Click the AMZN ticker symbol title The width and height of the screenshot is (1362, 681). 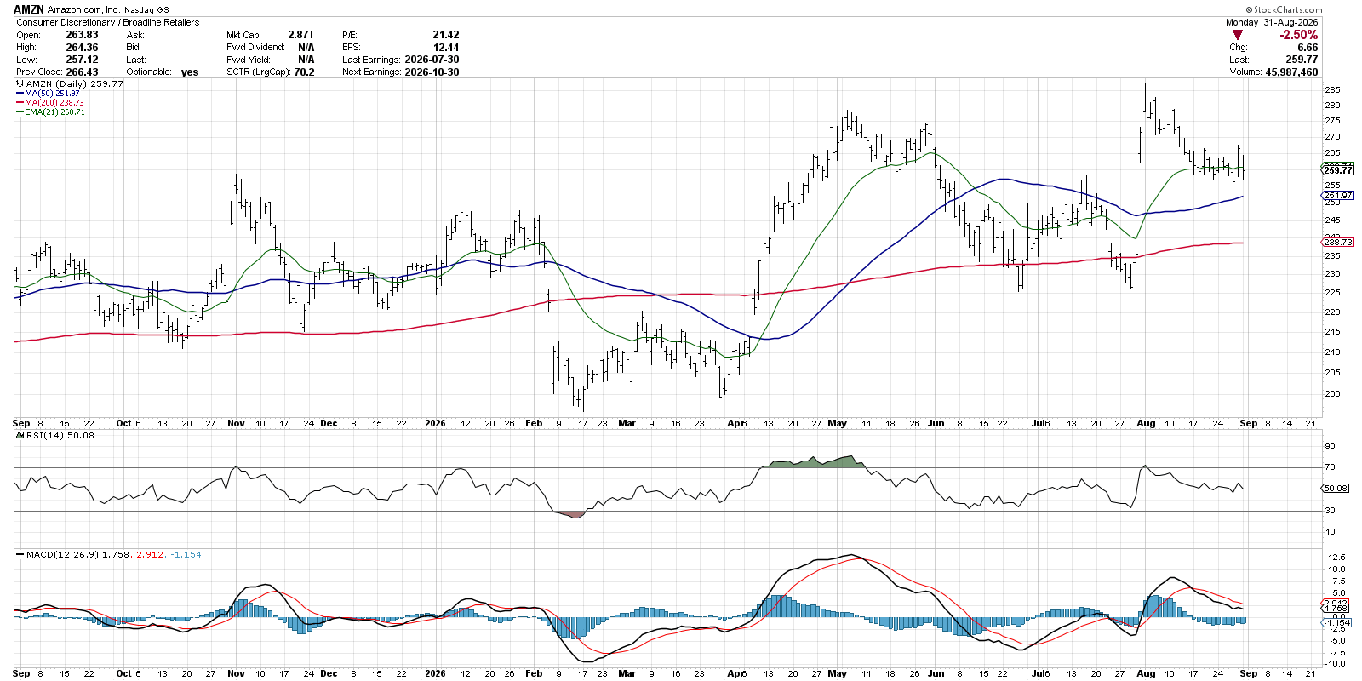click(29, 9)
